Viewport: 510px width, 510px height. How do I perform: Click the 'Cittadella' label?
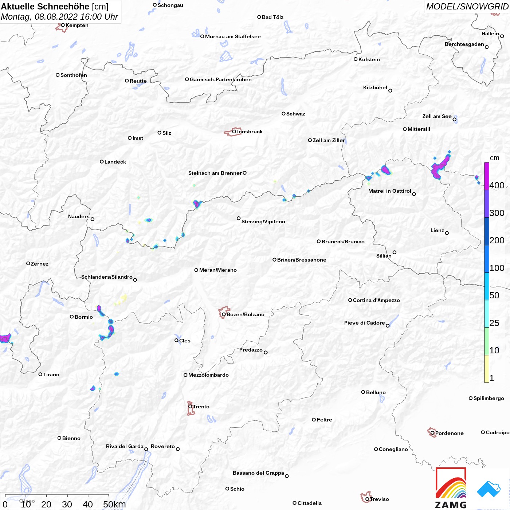(x=310, y=503)
